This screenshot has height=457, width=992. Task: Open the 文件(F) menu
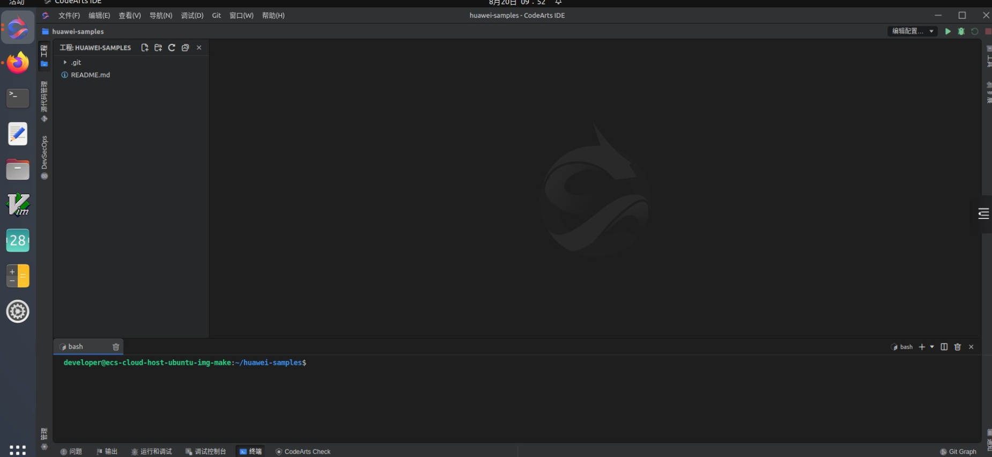[x=69, y=16]
